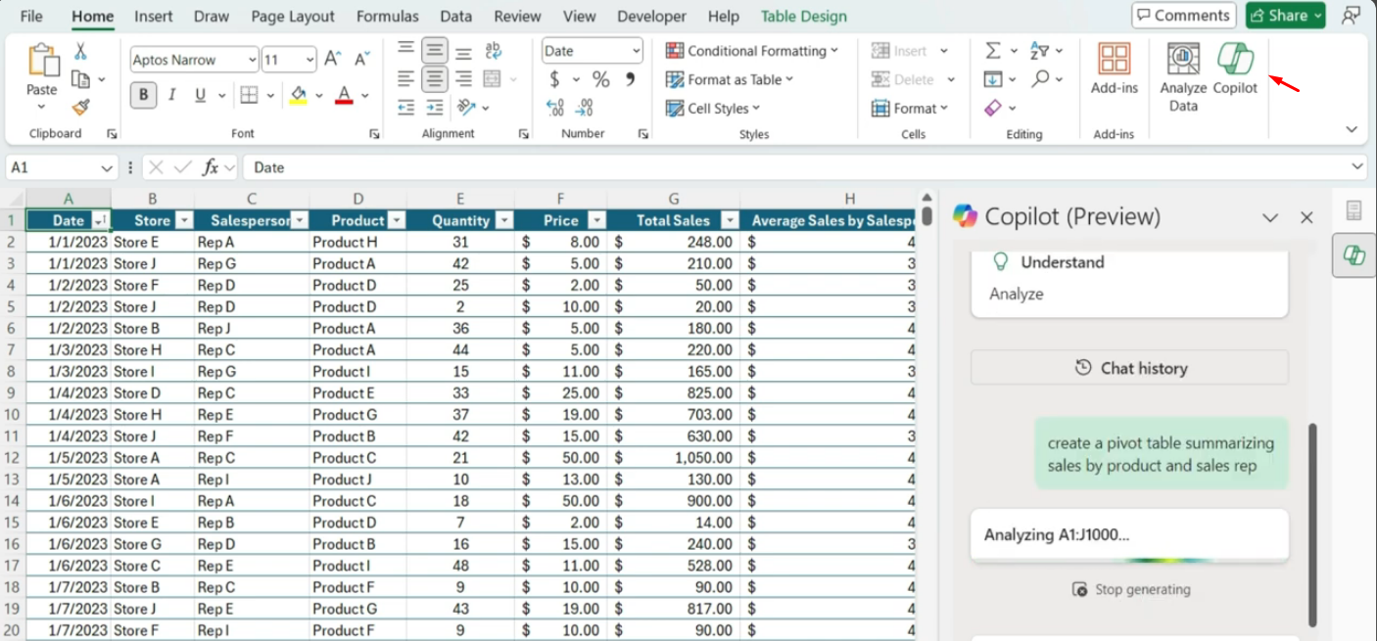Apply Comma Style number format
Image resolution: width=1377 pixels, height=641 pixels.
[x=630, y=79]
